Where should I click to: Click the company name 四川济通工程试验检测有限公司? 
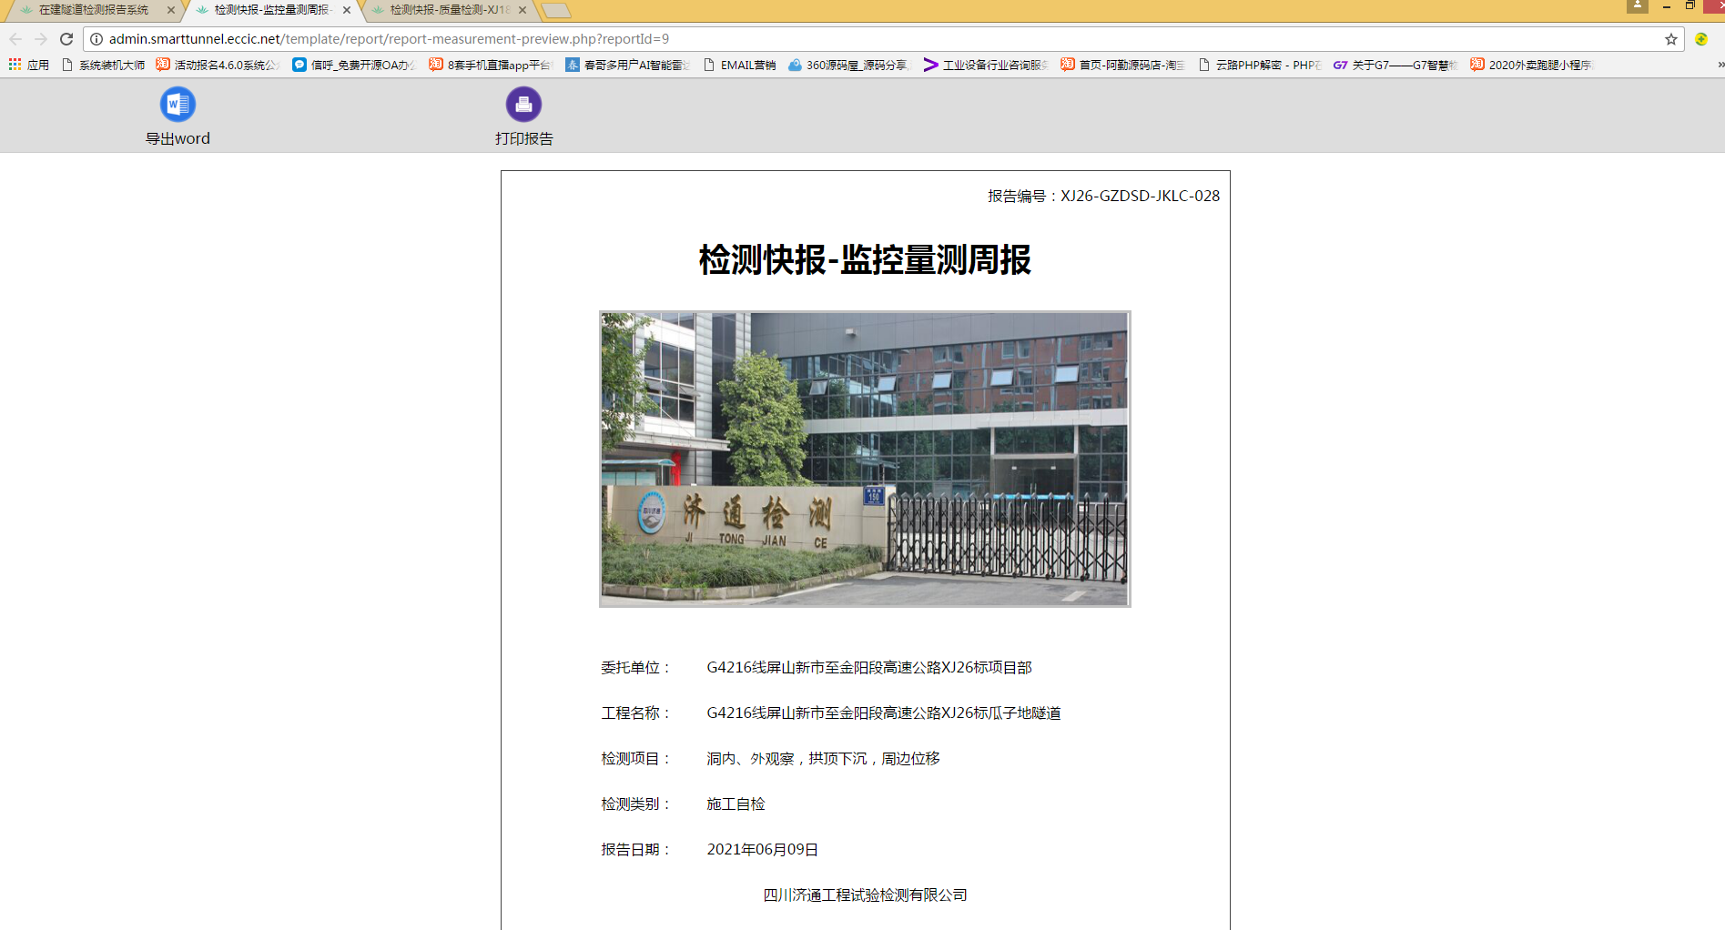865,895
